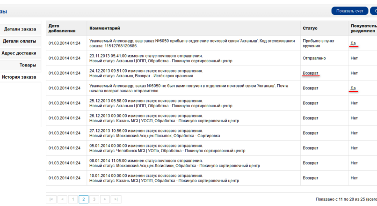Image resolution: width=377 pixels, height=206 pixels.
Task: Select the История заказа tab
Action: tap(20, 77)
